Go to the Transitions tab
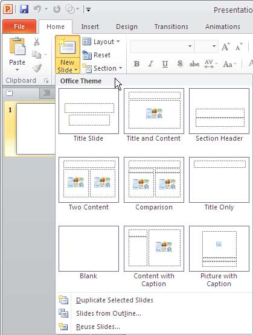The image size is (253, 335). click(x=171, y=27)
